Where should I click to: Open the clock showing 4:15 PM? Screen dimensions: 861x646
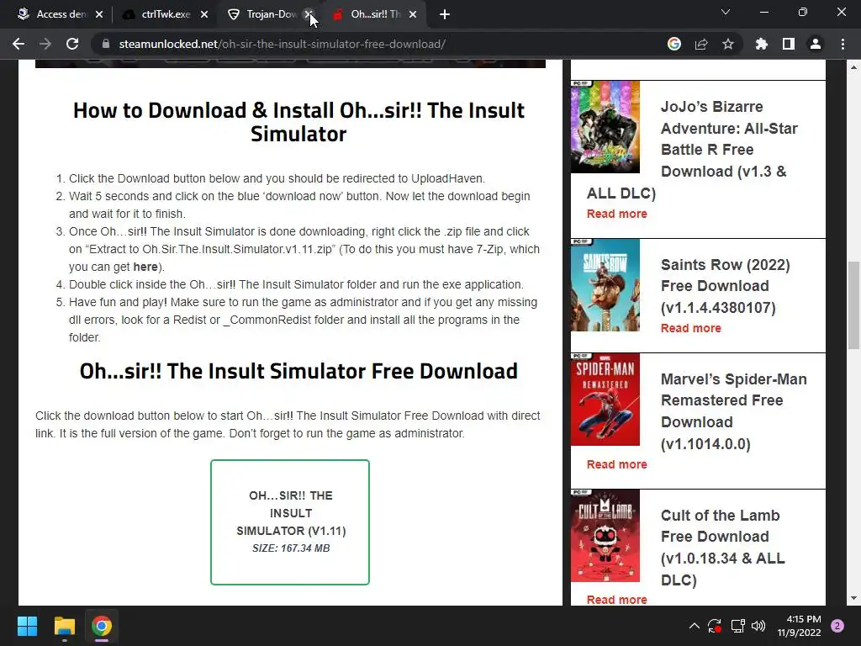coord(799,626)
